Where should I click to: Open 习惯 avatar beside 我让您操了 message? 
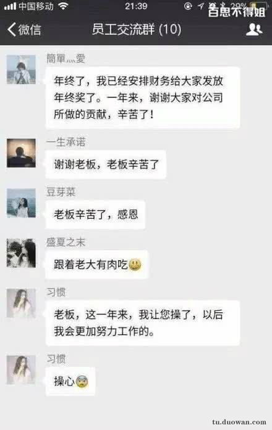pos(21,303)
